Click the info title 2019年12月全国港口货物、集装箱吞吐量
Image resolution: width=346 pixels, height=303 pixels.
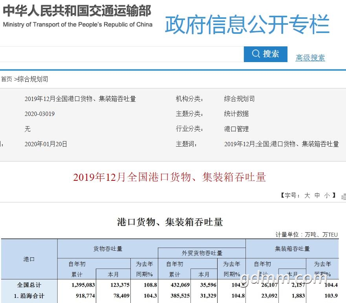point(80,99)
